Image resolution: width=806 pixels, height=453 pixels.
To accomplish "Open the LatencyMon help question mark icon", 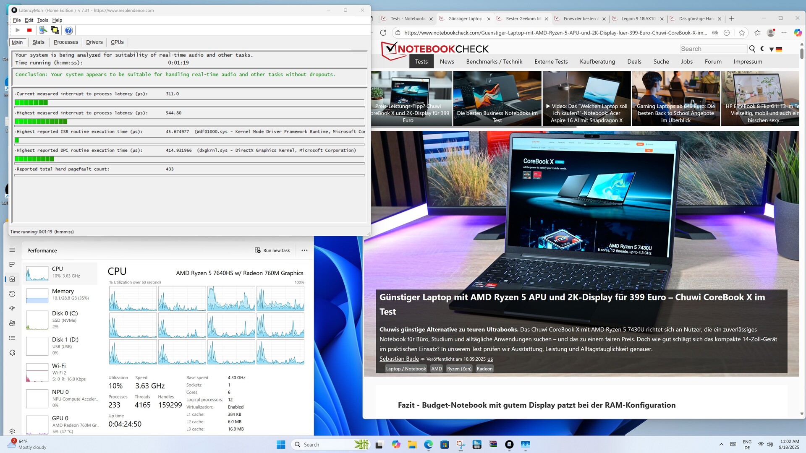I will coord(69,30).
